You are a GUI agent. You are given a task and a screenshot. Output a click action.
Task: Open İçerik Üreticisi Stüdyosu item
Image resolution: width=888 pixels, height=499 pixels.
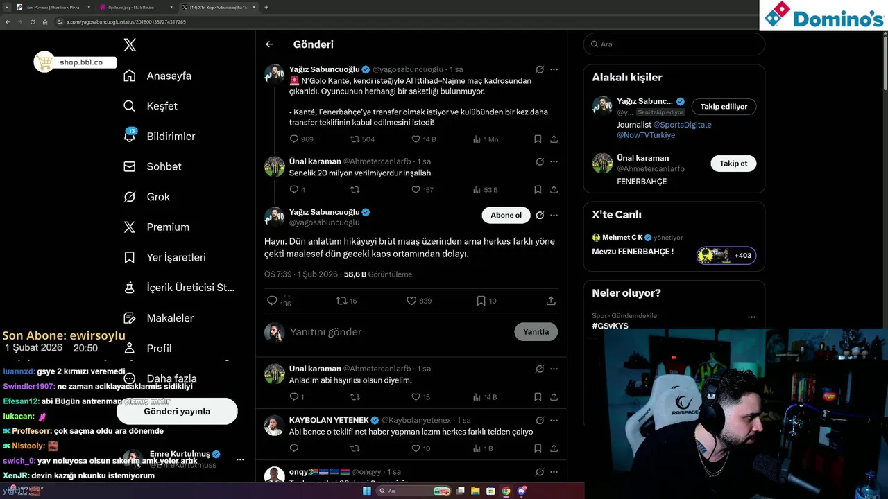point(179,287)
